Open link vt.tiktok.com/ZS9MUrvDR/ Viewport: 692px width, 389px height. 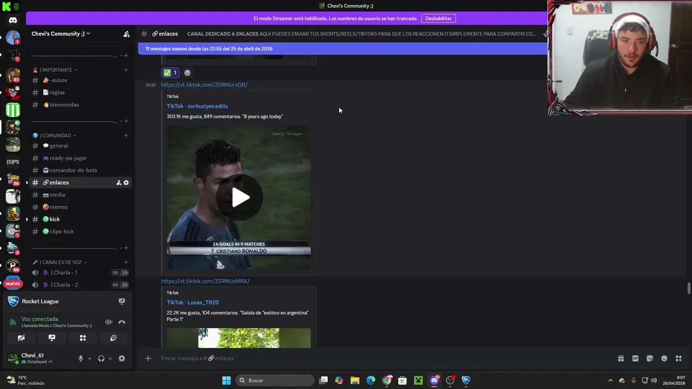coord(204,85)
